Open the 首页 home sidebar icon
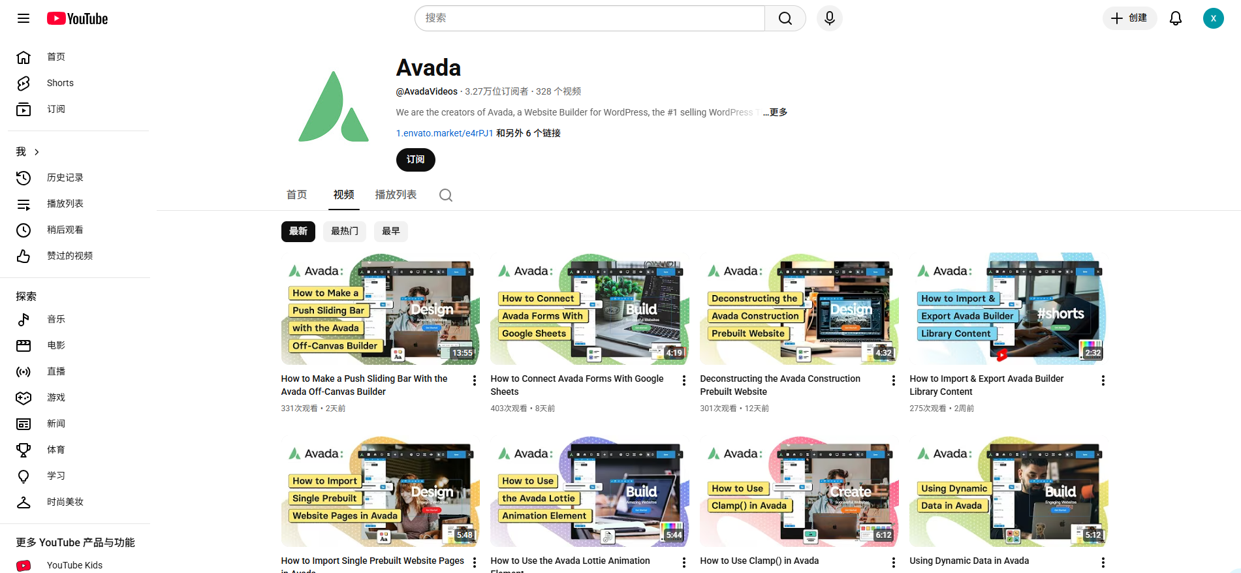This screenshot has height=573, width=1241. point(24,57)
